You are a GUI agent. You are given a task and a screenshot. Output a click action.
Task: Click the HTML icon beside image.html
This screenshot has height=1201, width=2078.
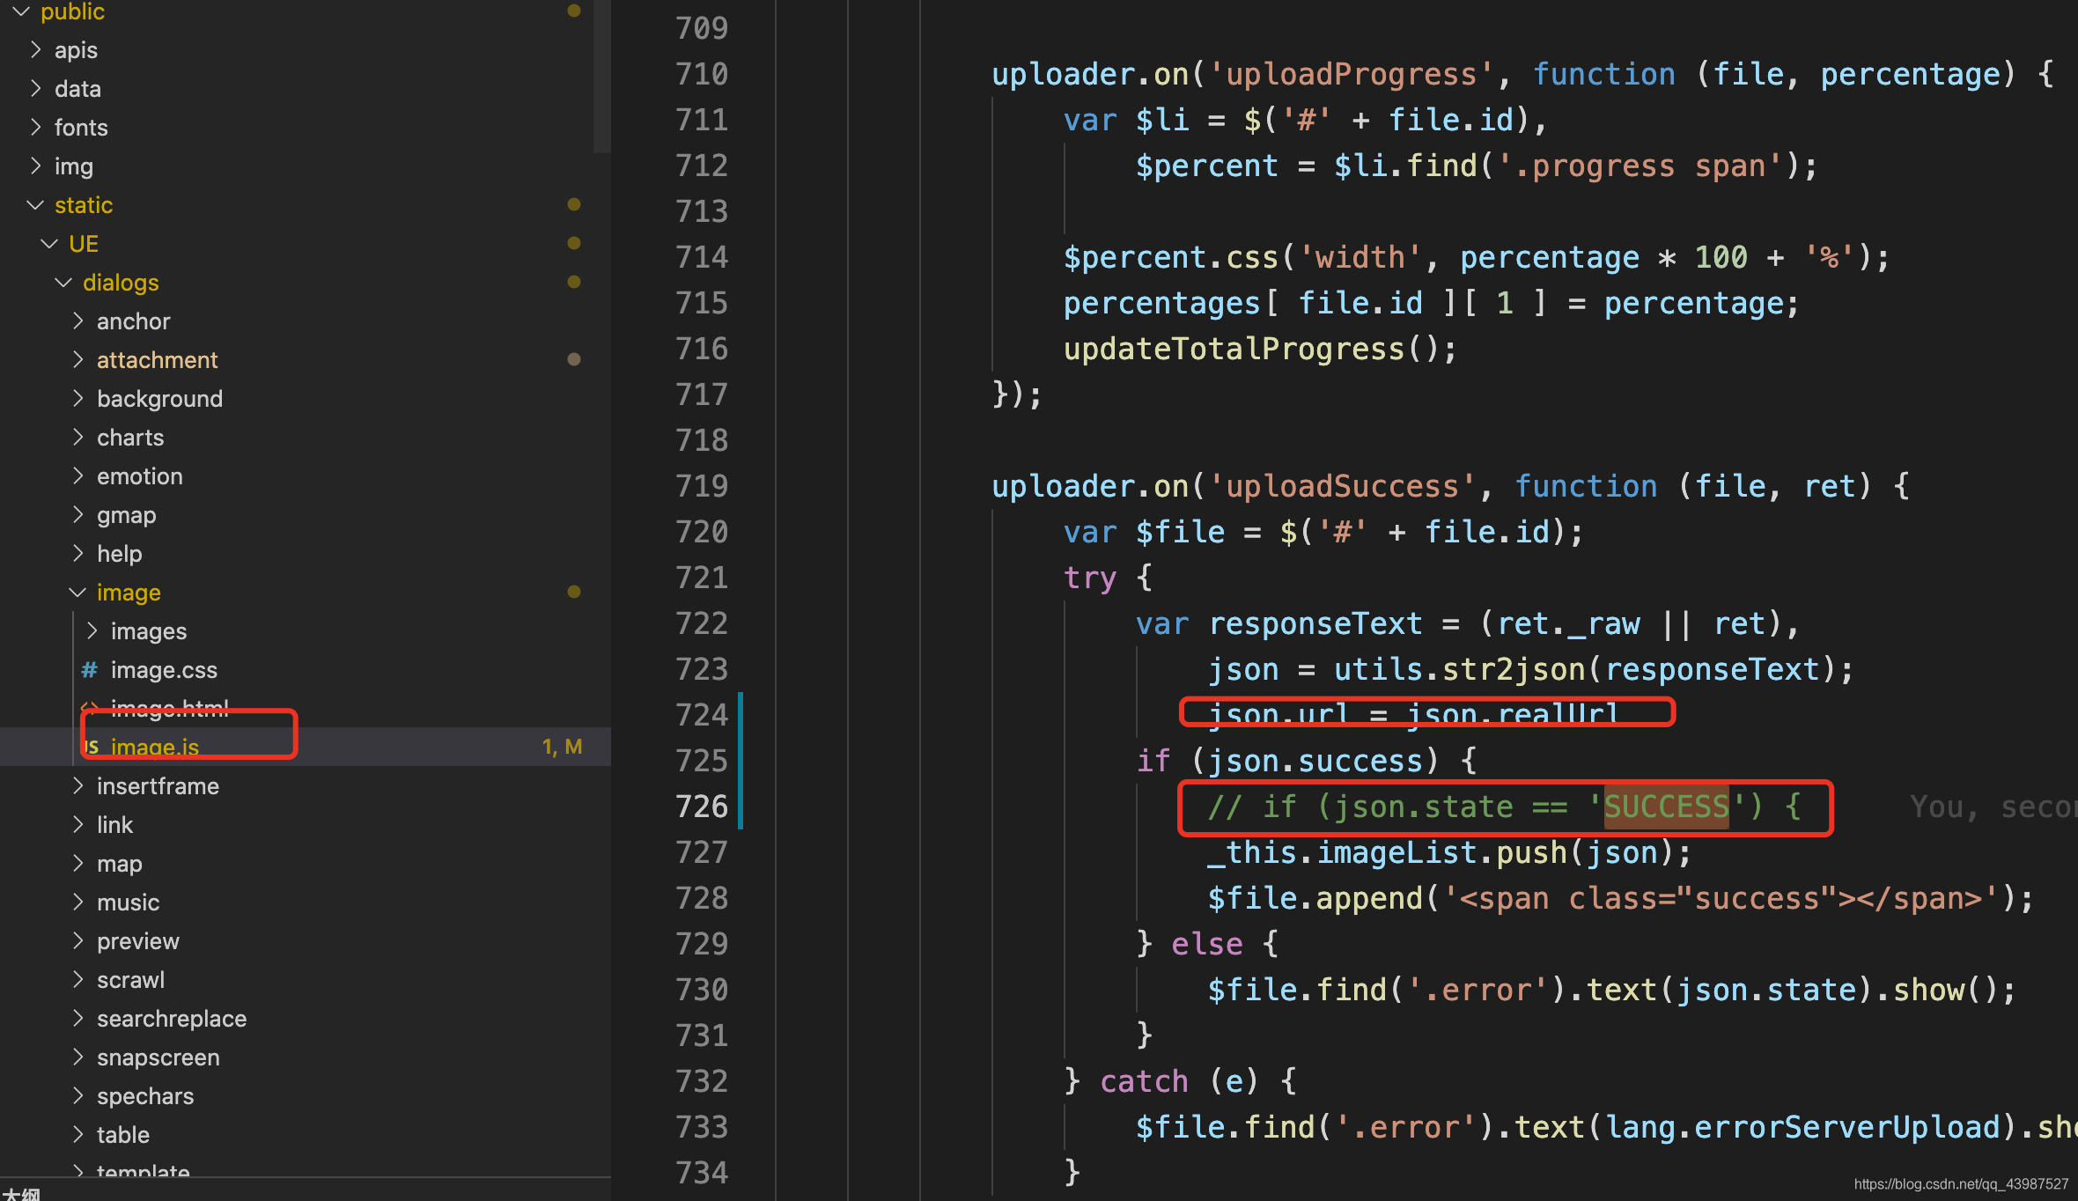[89, 708]
